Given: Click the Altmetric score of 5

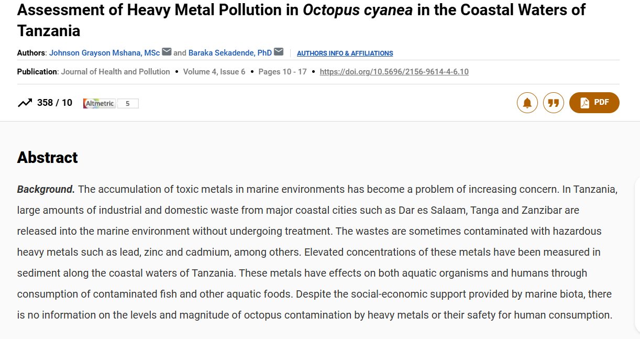Looking at the screenshot, I should coord(128,104).
